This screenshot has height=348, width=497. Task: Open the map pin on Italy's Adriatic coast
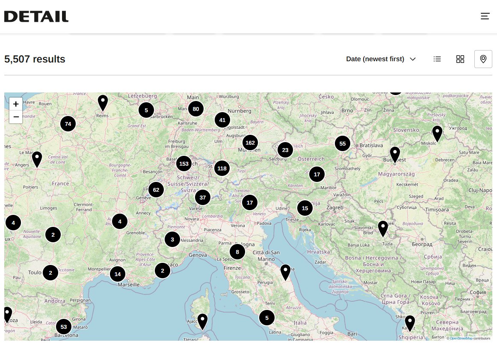[286, 273]
